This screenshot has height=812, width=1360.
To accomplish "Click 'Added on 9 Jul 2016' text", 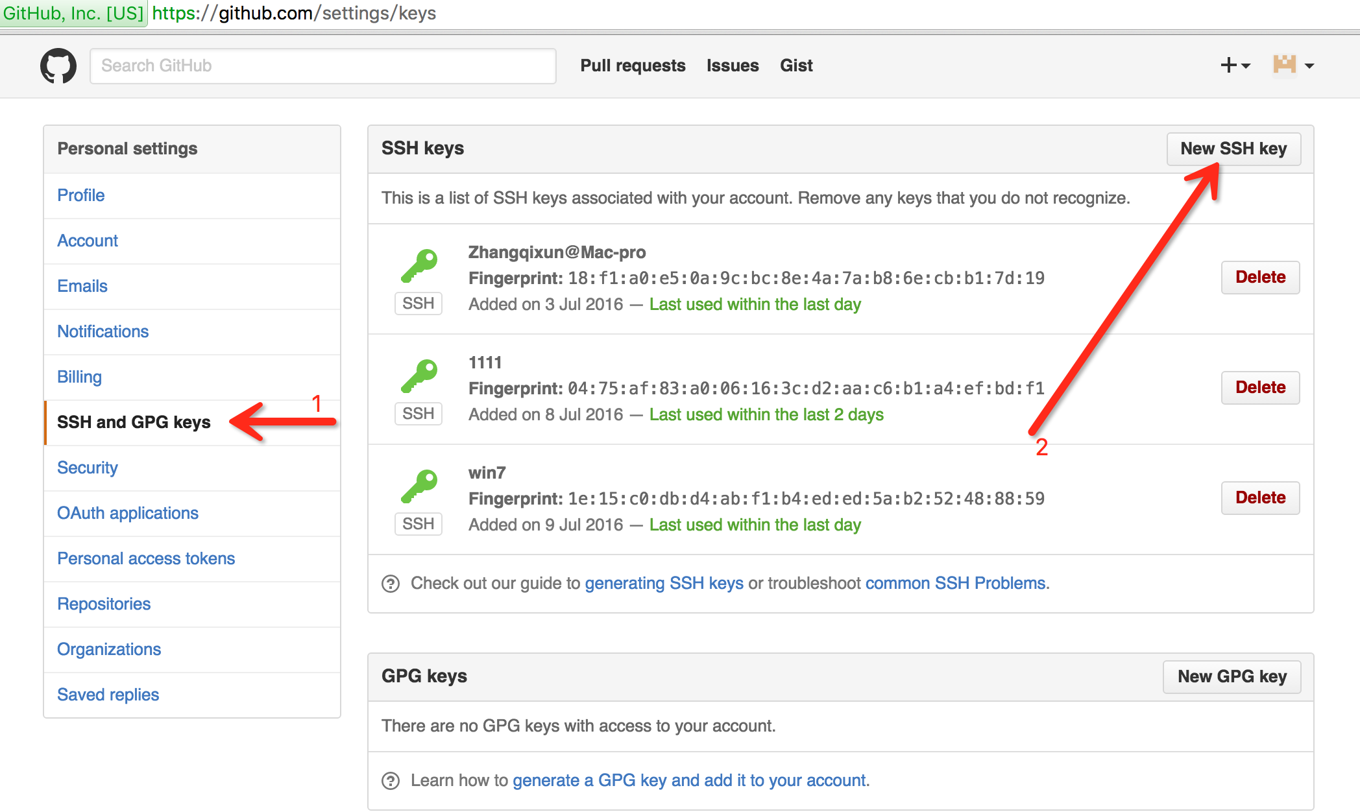I will (546, 525).
